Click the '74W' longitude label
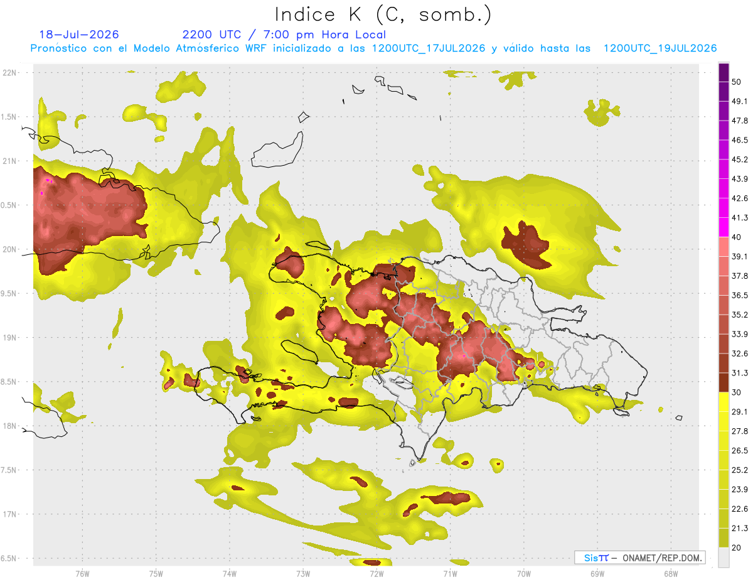753x582 pixels. (230, 573)
